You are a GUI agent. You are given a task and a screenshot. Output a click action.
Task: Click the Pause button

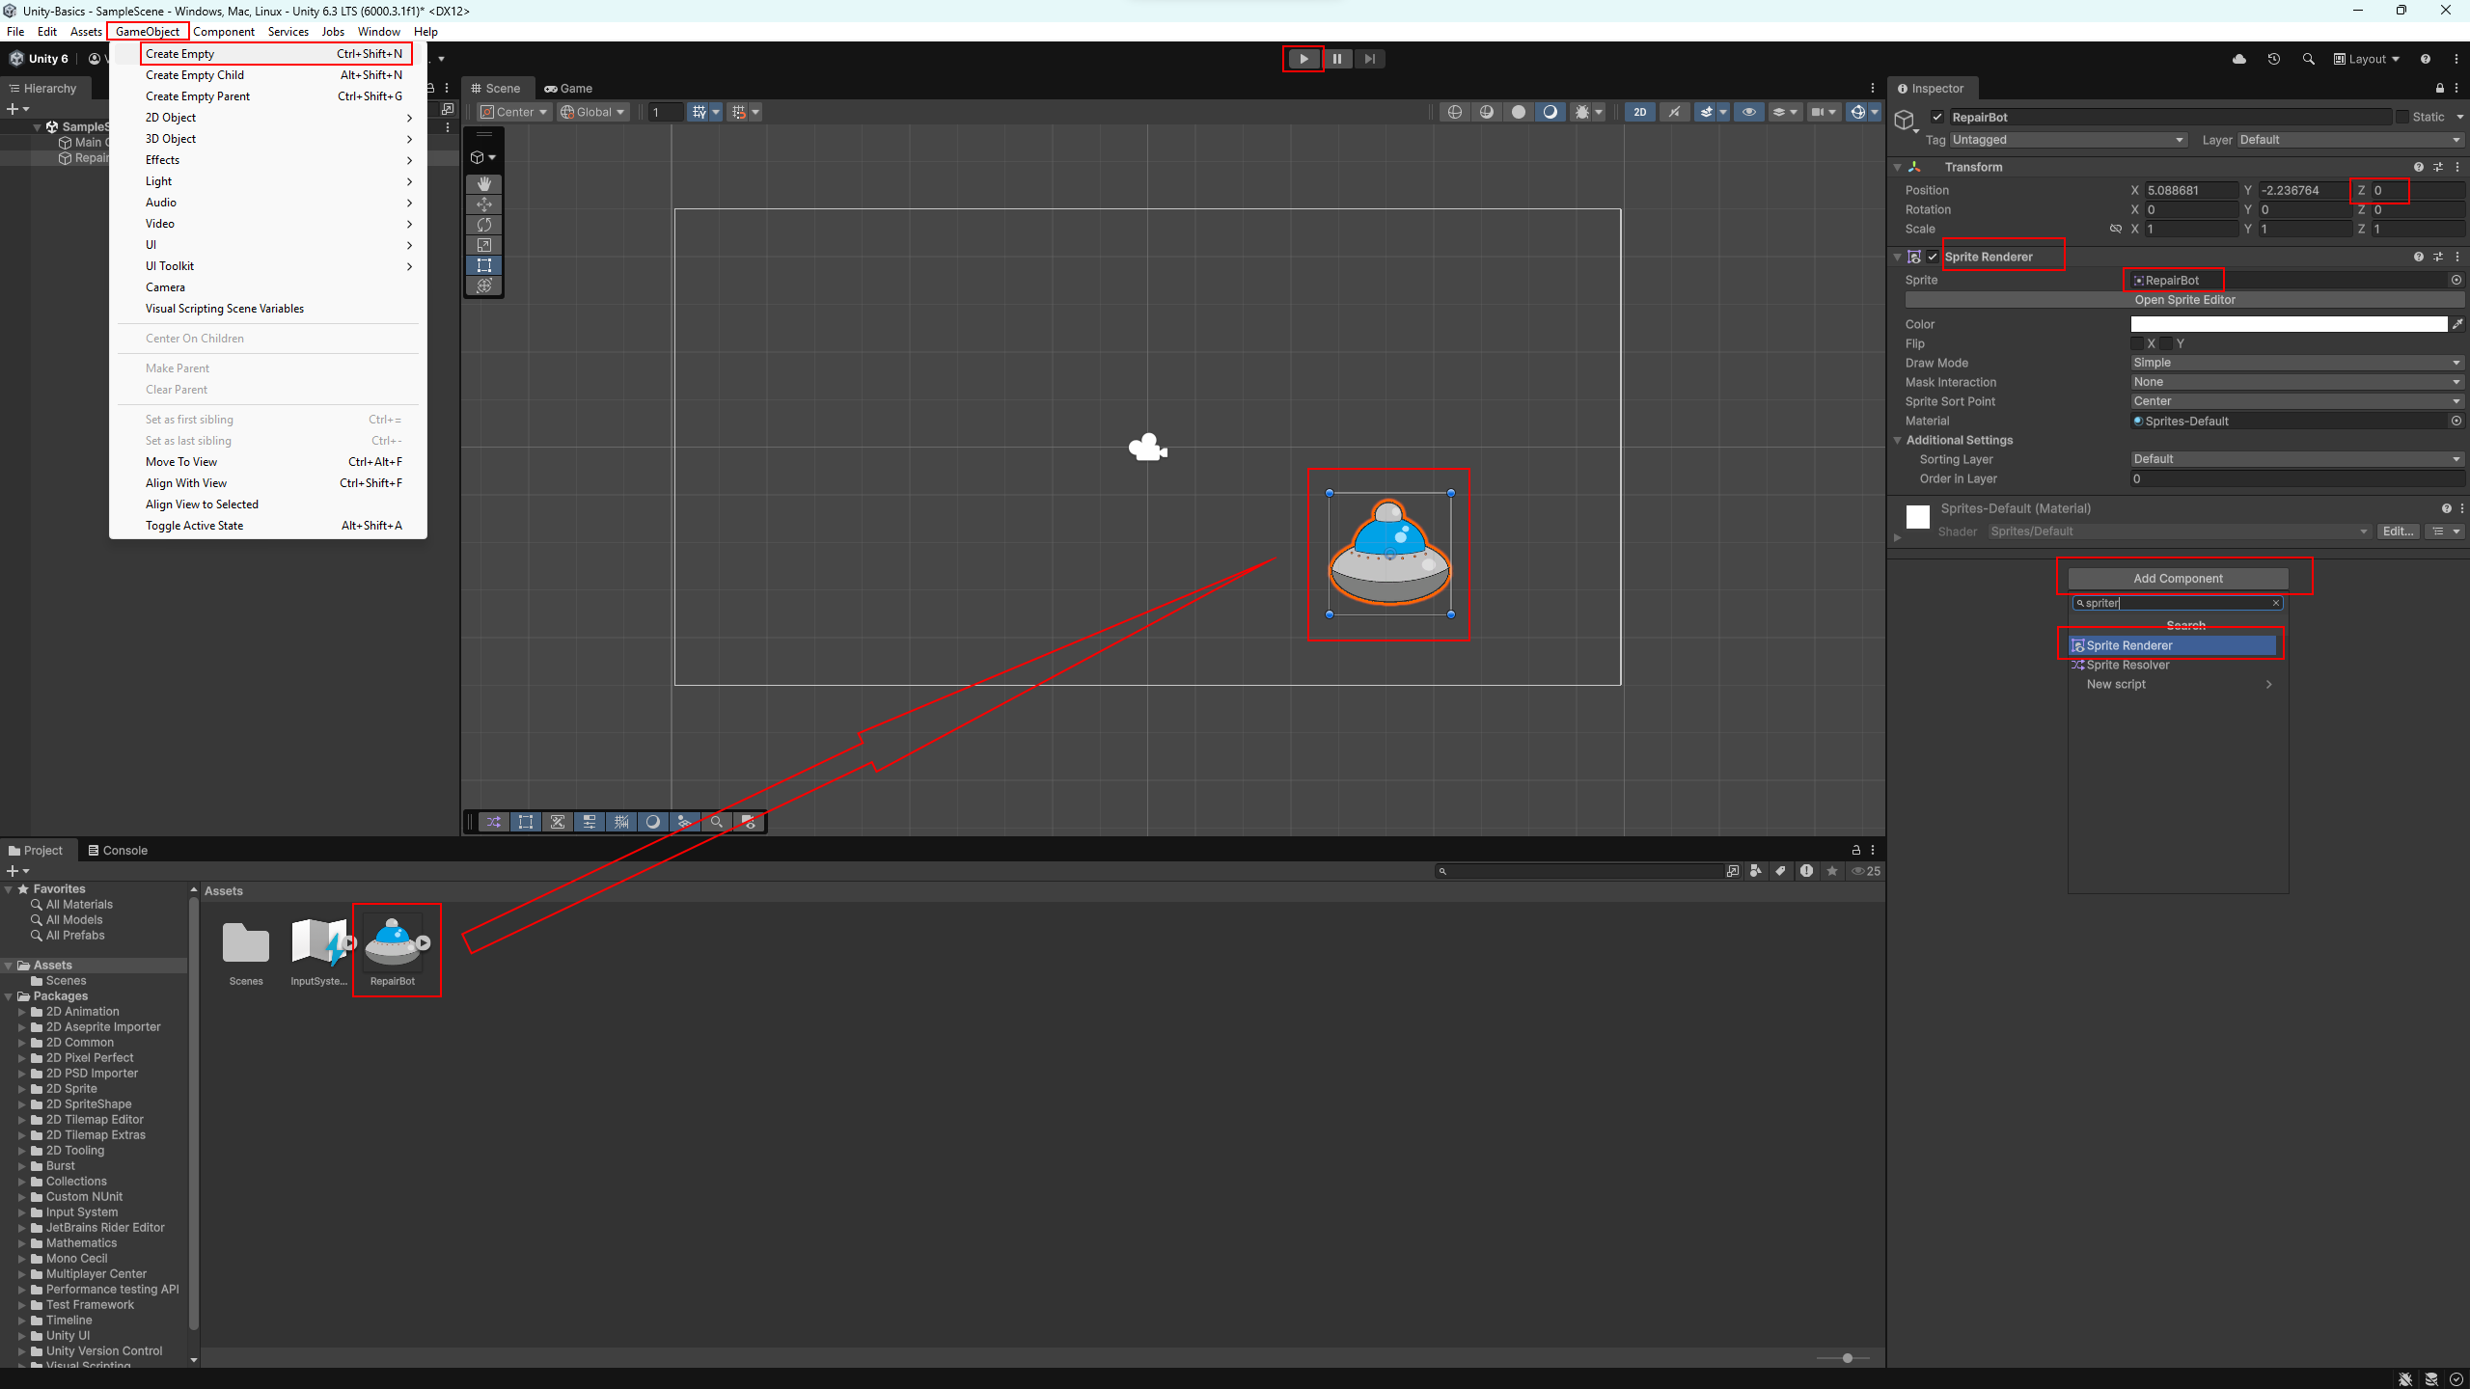(1337, 59)
